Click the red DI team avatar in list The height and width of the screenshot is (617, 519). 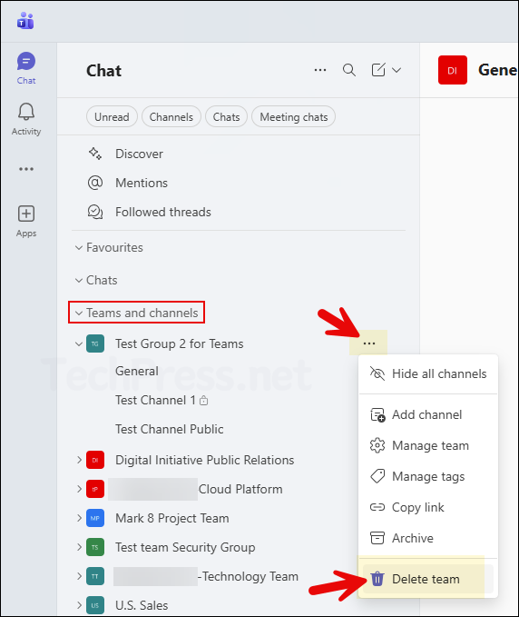95,460
